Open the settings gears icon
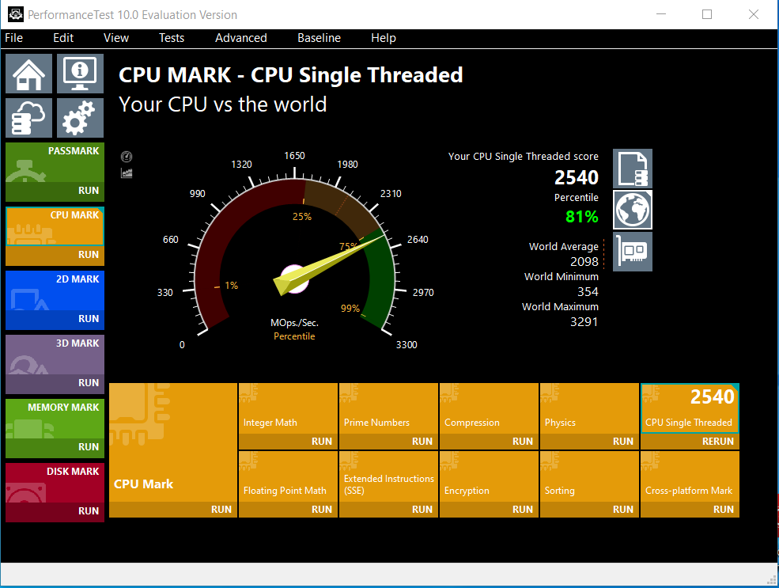The image size is (779, 588). 80,118
